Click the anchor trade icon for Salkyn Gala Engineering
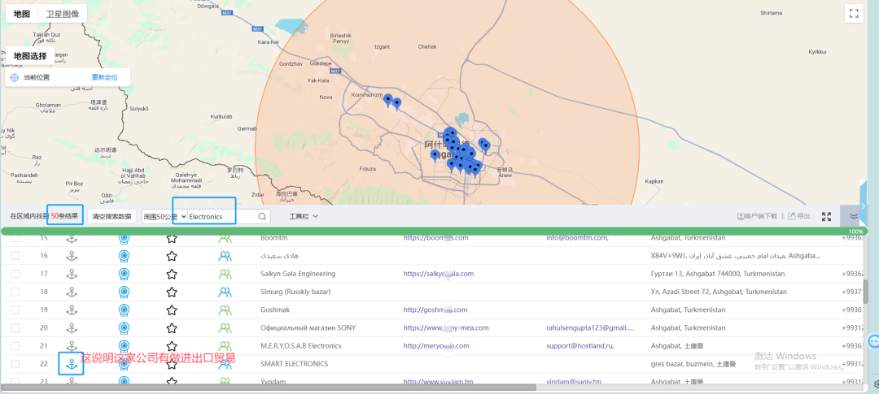 (x=71, y=275)
